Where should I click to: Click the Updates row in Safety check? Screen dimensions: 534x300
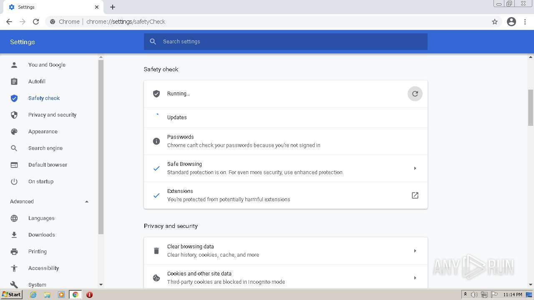point(286,117)
